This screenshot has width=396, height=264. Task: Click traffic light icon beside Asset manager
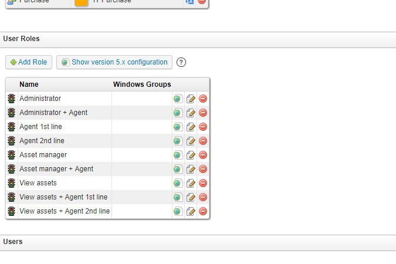pos(11,155)
